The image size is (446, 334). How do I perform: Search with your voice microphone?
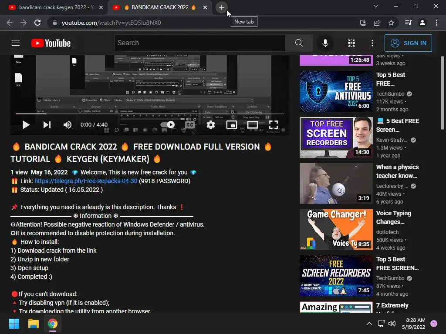325,43
